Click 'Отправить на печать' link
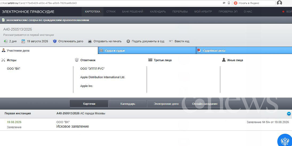This screenshot has height=146, width=292. (x=107, y=41)
